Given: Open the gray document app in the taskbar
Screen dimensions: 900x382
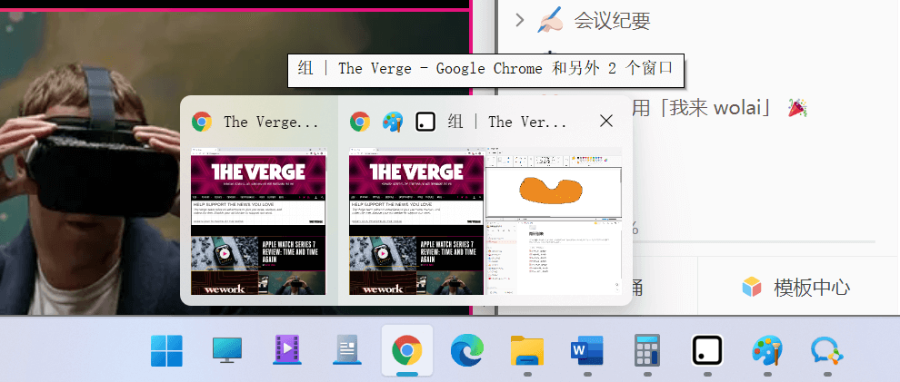Looking at the screenshot, I should pyautogui.click(x=346, y=350).
